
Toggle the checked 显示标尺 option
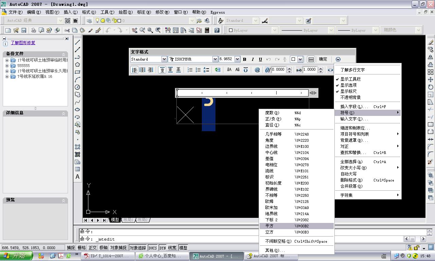pyautogui.click(x=368, y=91)
